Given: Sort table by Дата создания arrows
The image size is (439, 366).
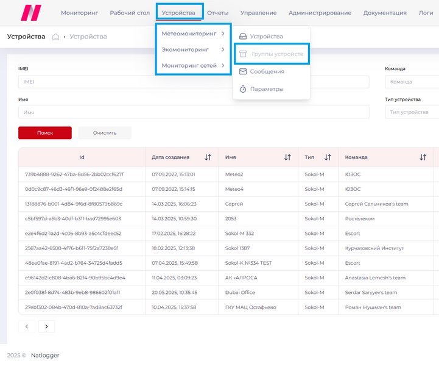Looking at the screenshot, I should 208,157.
